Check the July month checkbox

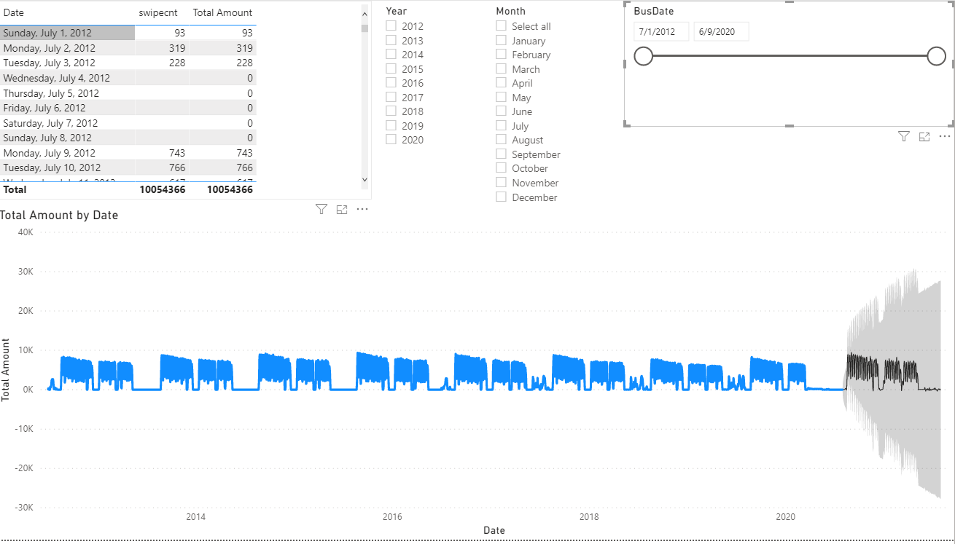click(x=502, y=125)
